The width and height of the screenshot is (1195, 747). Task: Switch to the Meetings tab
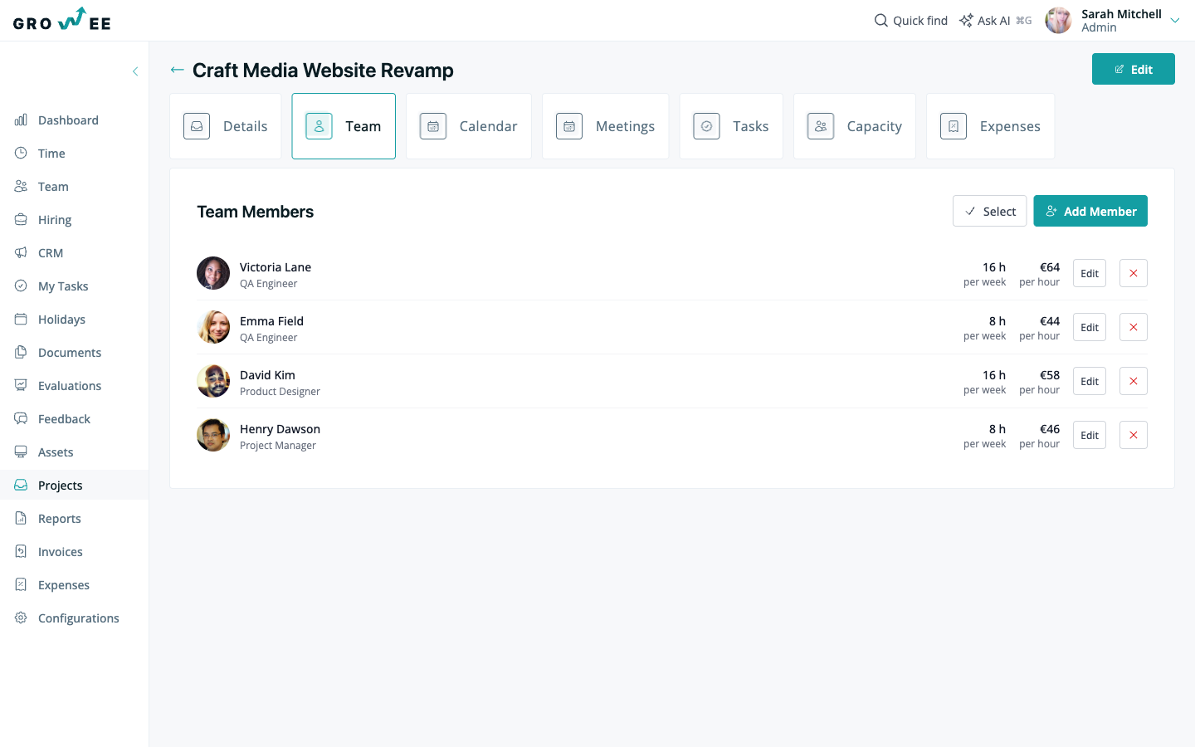click(606, 126)
